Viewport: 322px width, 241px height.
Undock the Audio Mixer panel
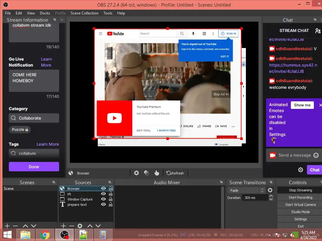point(221,182)
